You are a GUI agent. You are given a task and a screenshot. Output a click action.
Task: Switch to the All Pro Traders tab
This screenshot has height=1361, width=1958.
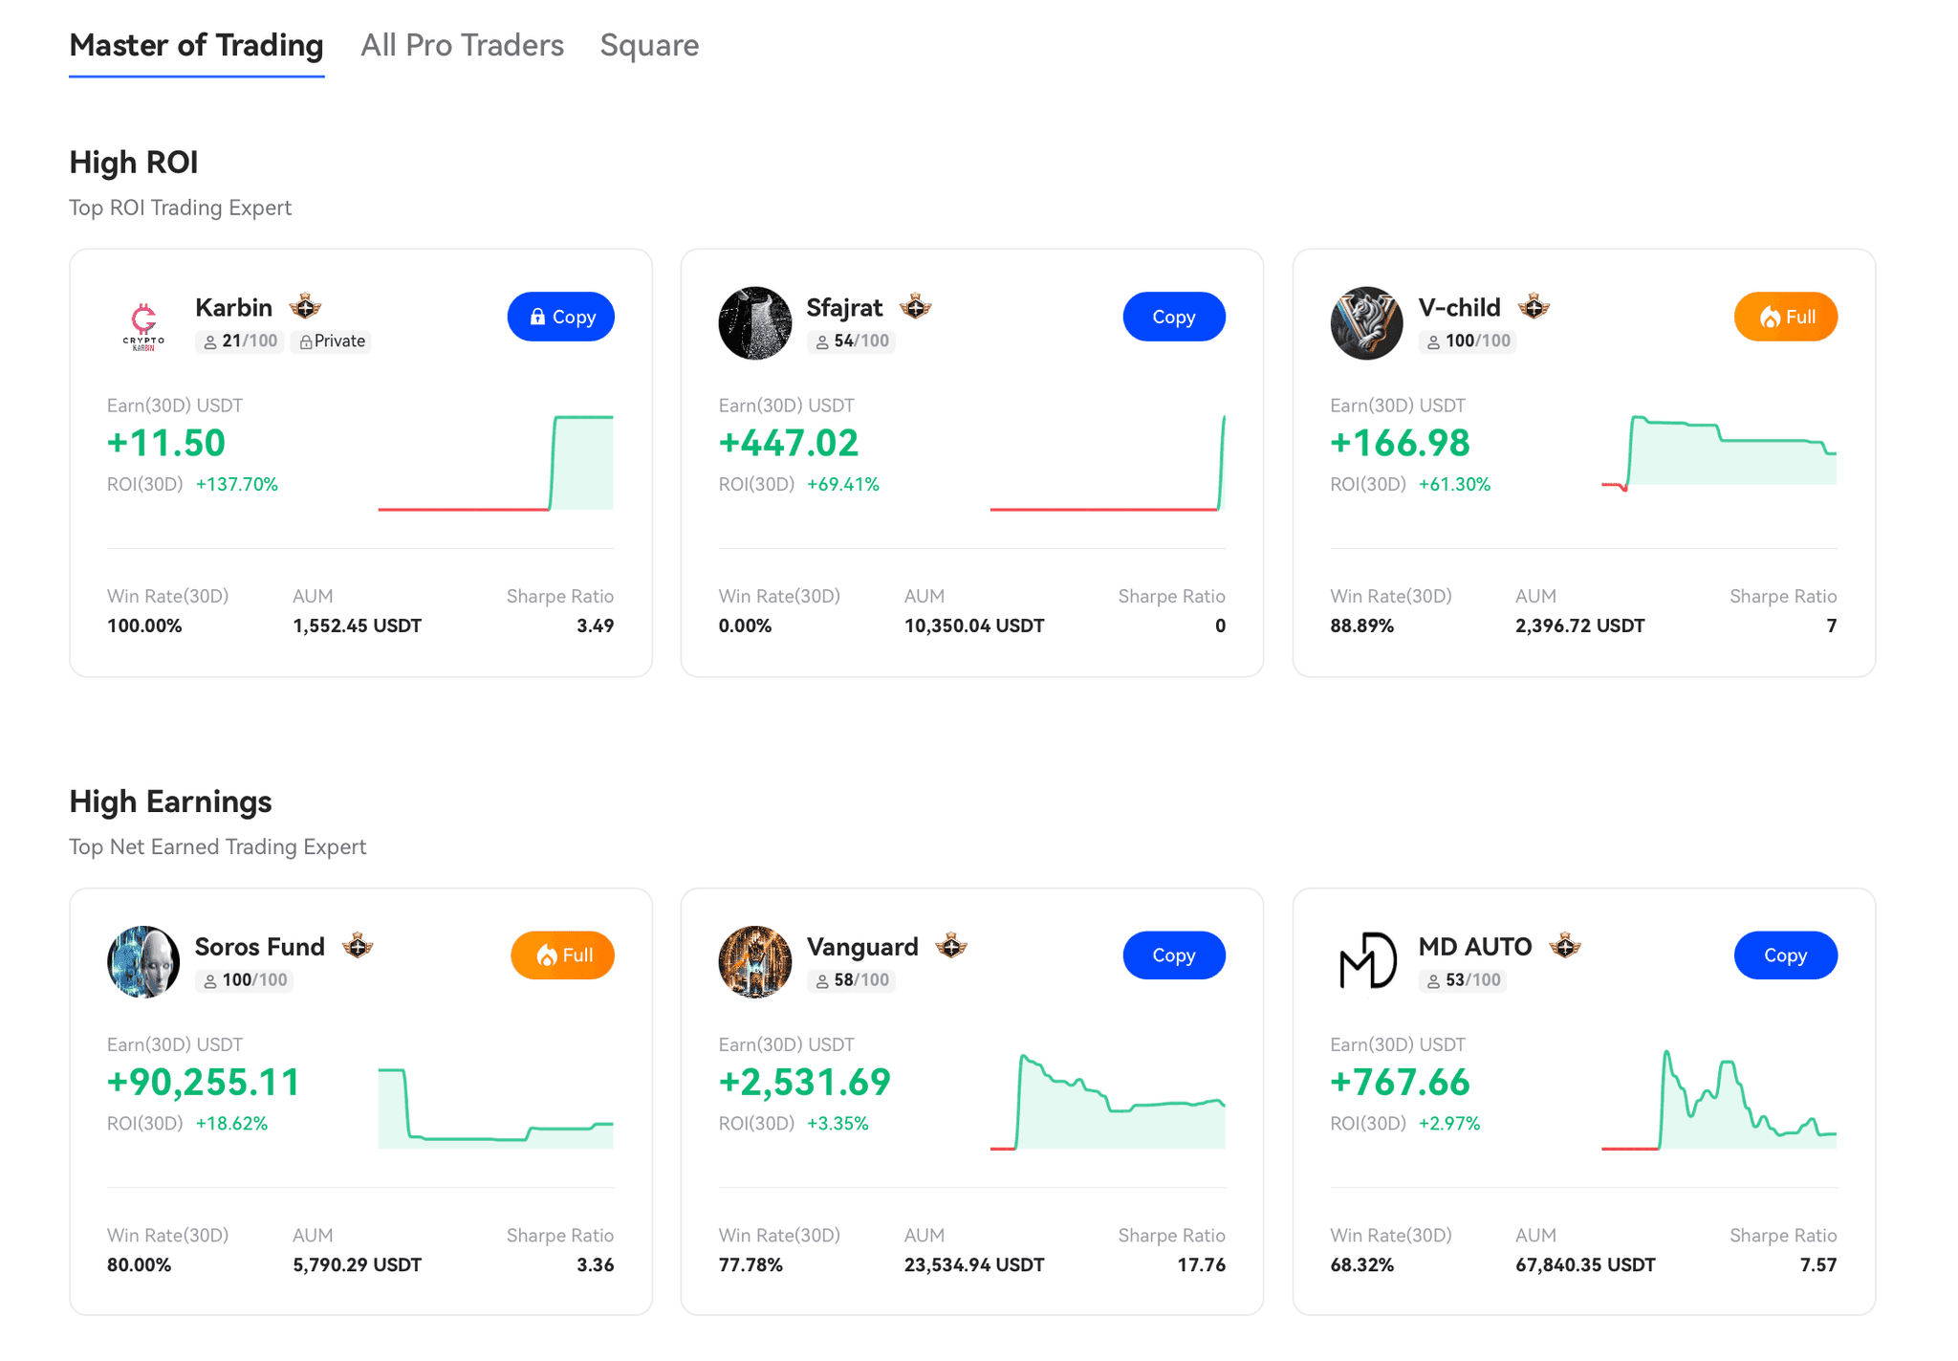point(462,45)
